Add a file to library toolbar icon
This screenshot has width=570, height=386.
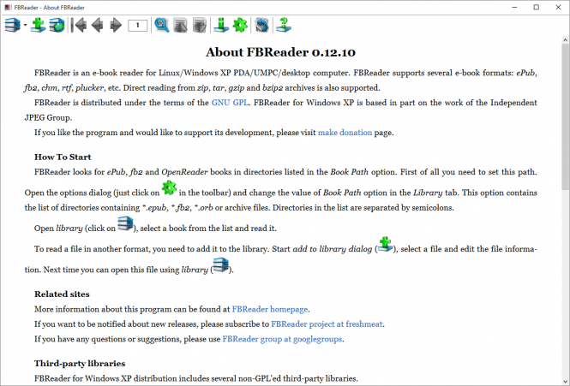pyautogui.click(x=38, y=26)
